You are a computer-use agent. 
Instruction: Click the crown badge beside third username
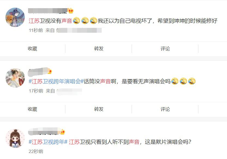[x=63, y=132]
